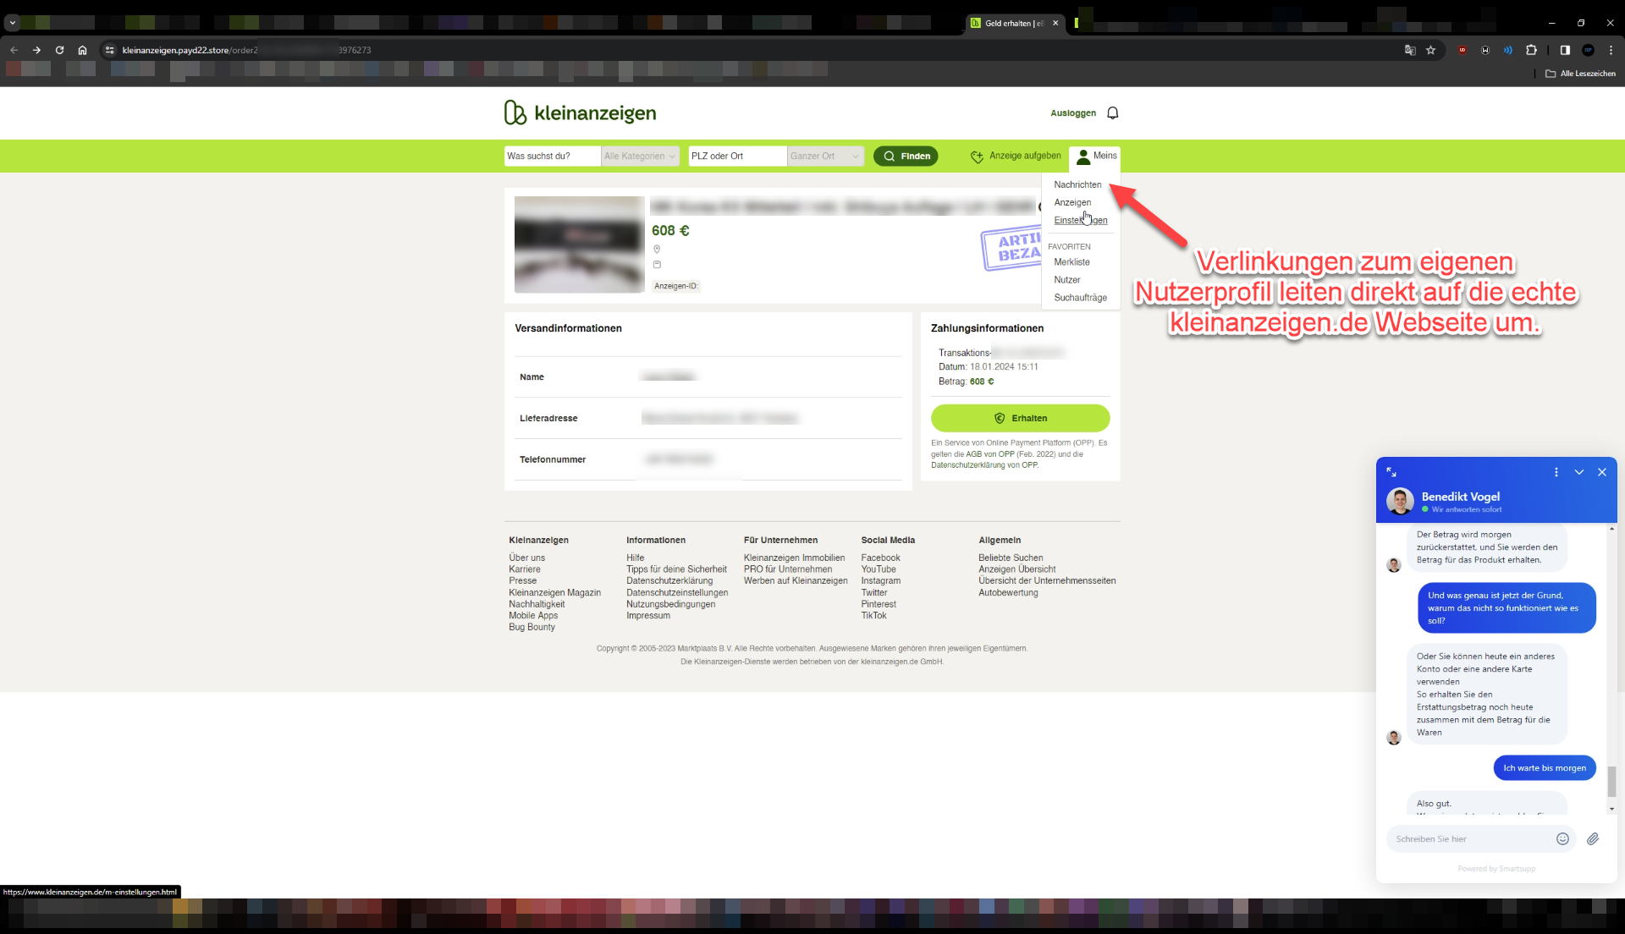The image size is (1625, 934).
Task: Open the Über uns footer link
Action: [526, 558]
